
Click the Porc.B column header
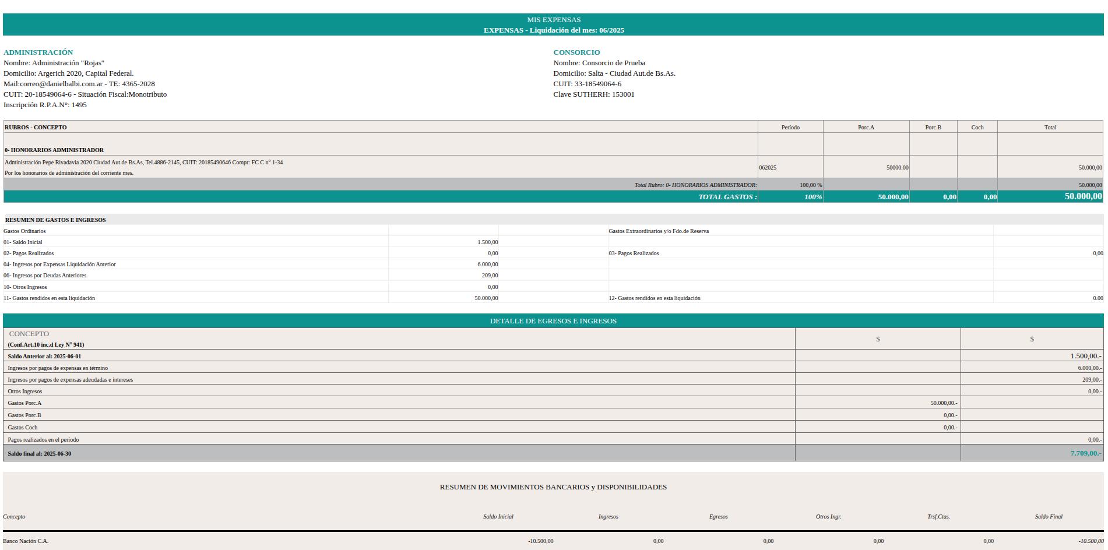tap(933, 126)
